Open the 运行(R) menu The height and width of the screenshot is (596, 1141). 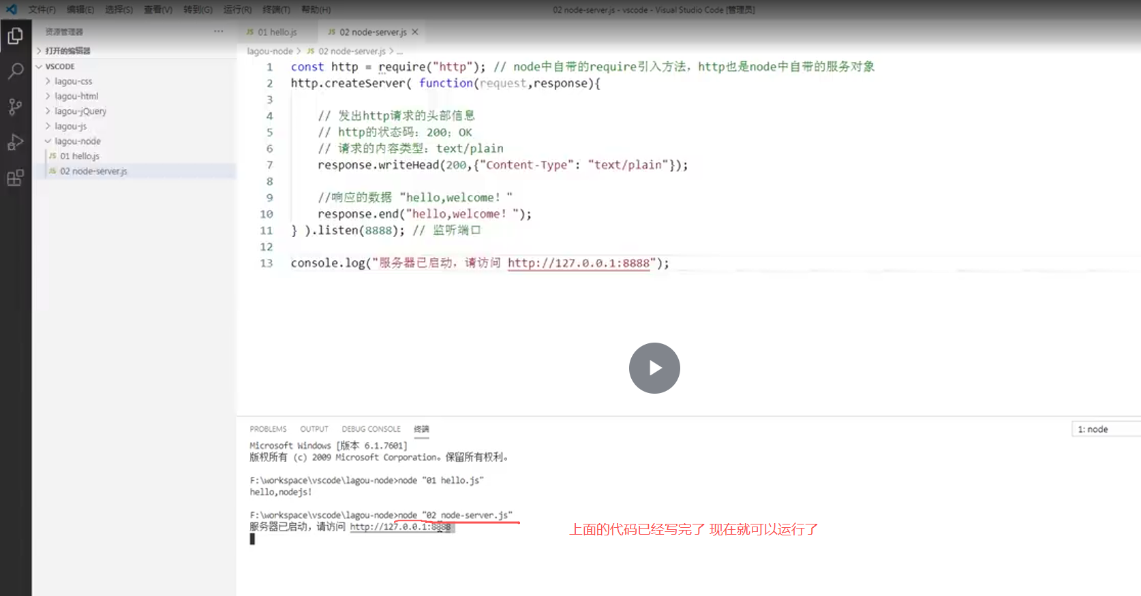[237, 10]
